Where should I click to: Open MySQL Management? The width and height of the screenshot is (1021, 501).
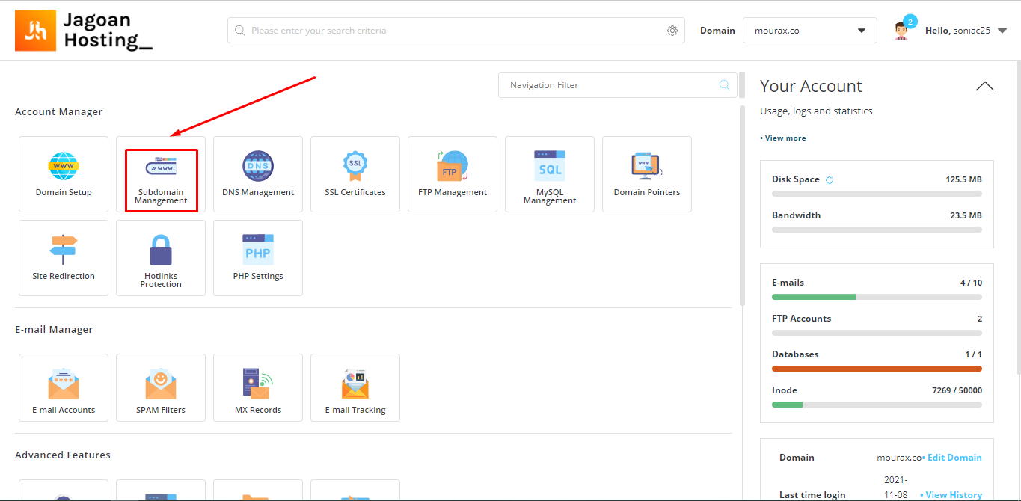click(x=550, y=174)
